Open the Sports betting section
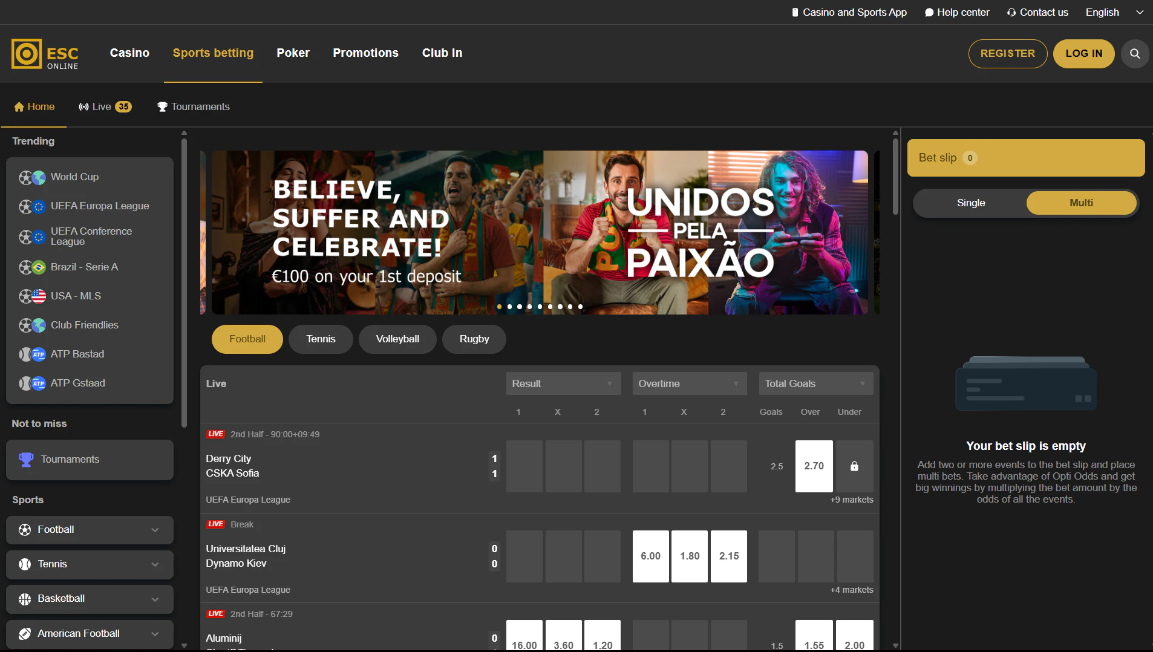The height and width of the screenshot is (652, 1153). 213,53
